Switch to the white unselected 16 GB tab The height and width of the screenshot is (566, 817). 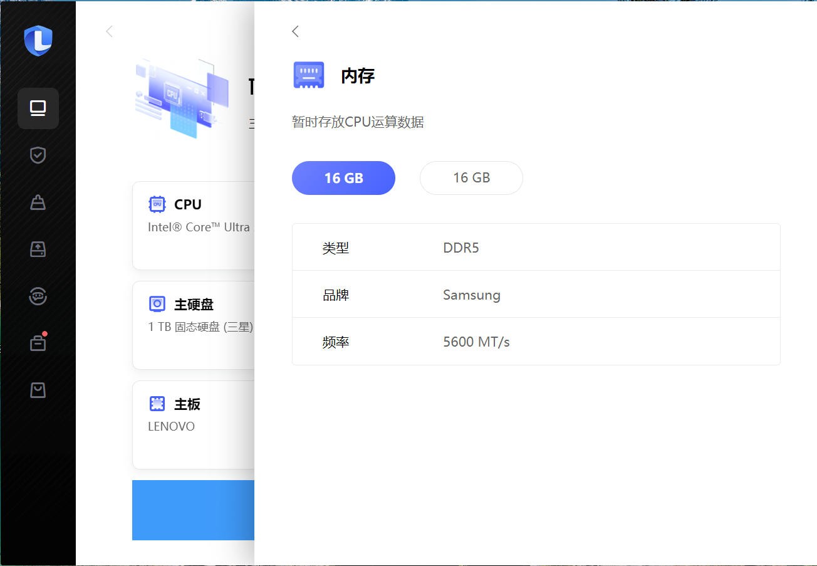471,178
